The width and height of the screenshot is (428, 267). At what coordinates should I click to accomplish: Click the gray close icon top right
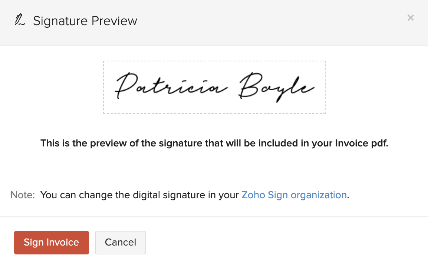click(x=410, y=17)
